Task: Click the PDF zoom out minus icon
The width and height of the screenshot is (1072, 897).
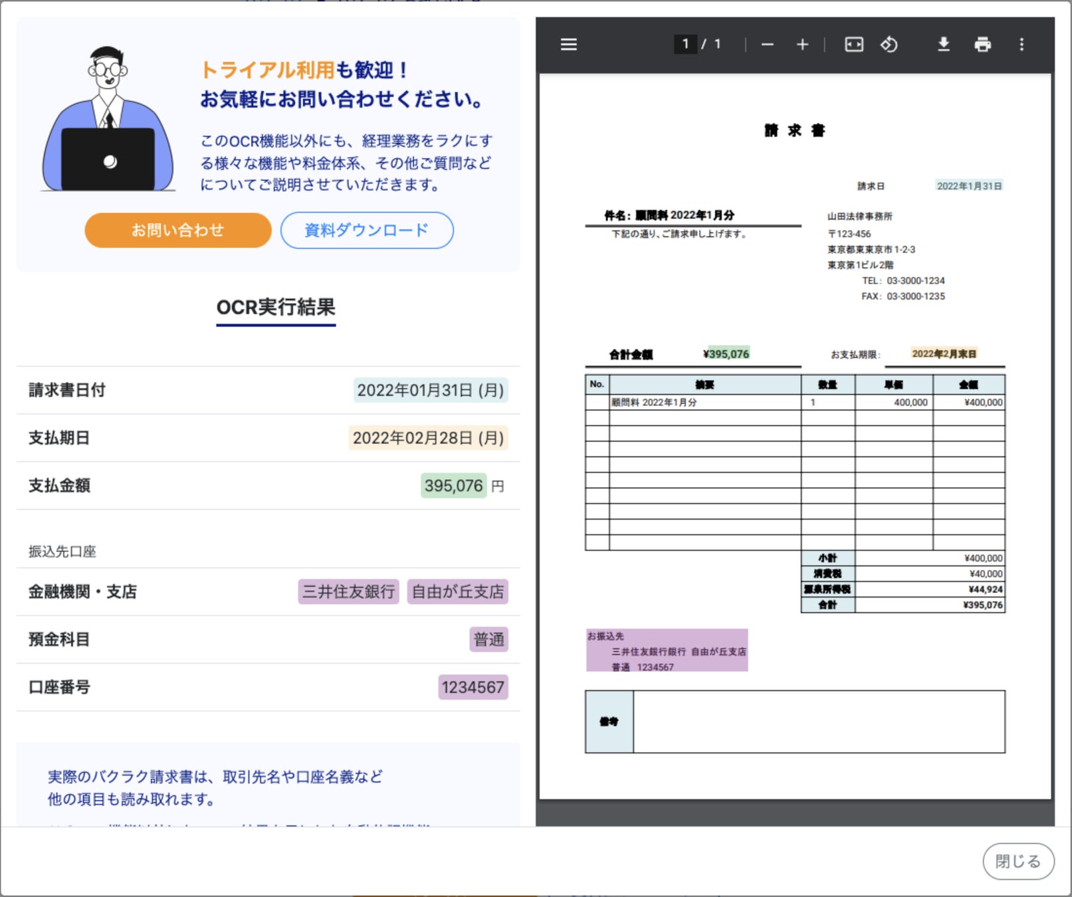Action: pos(768,45)
